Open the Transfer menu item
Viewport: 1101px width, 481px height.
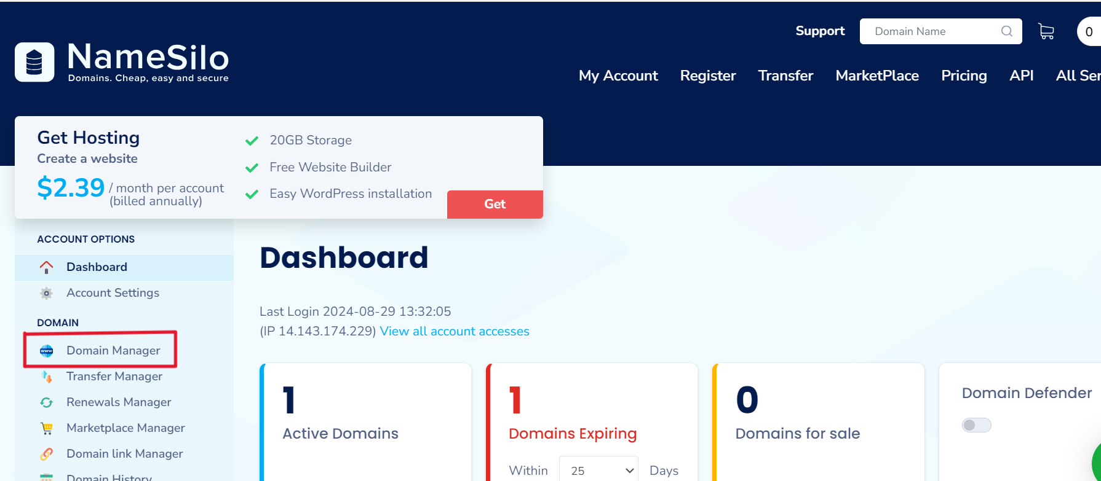click(785, 76)
